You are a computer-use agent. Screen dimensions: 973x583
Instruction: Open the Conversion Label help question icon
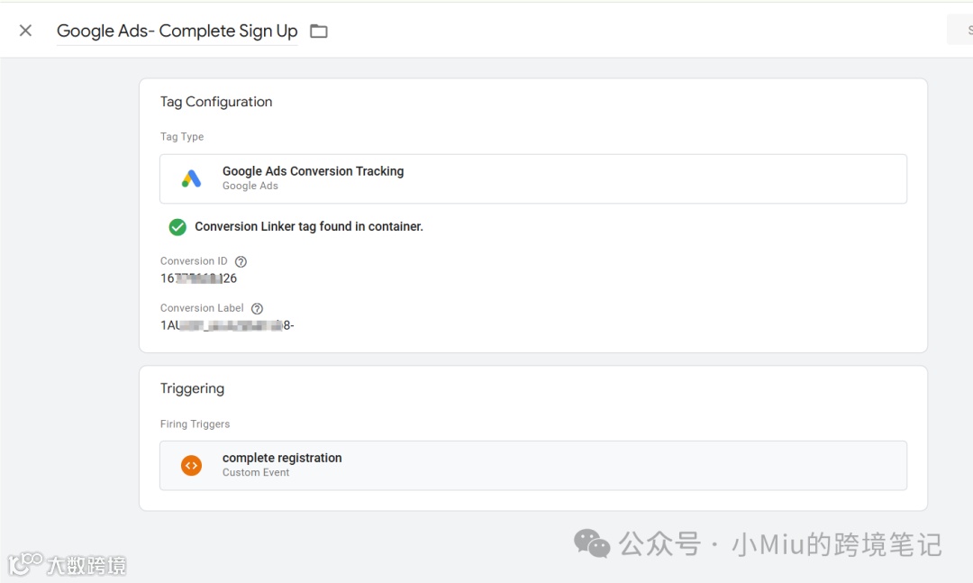(257, 308)
